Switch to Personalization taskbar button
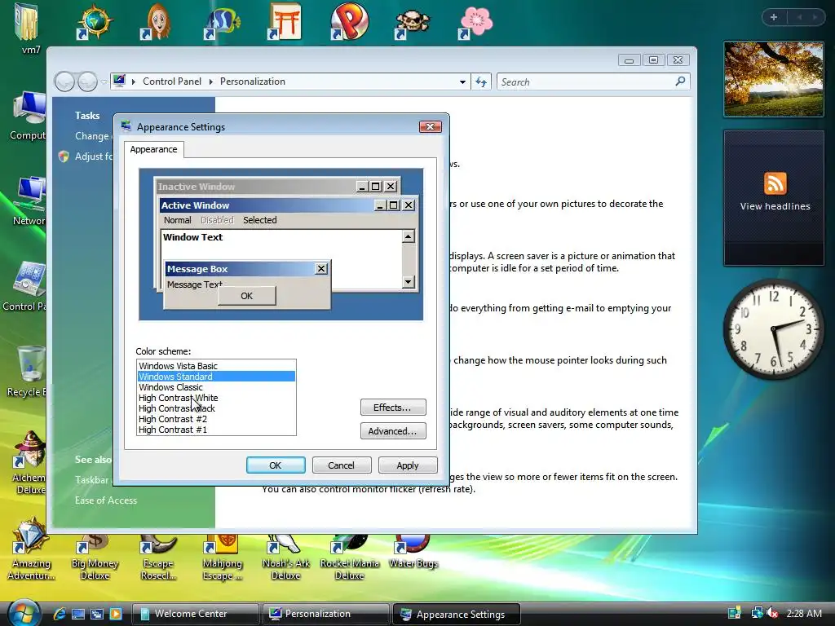Viewport: 835px width, 626px height. click(x=325, y=614)
